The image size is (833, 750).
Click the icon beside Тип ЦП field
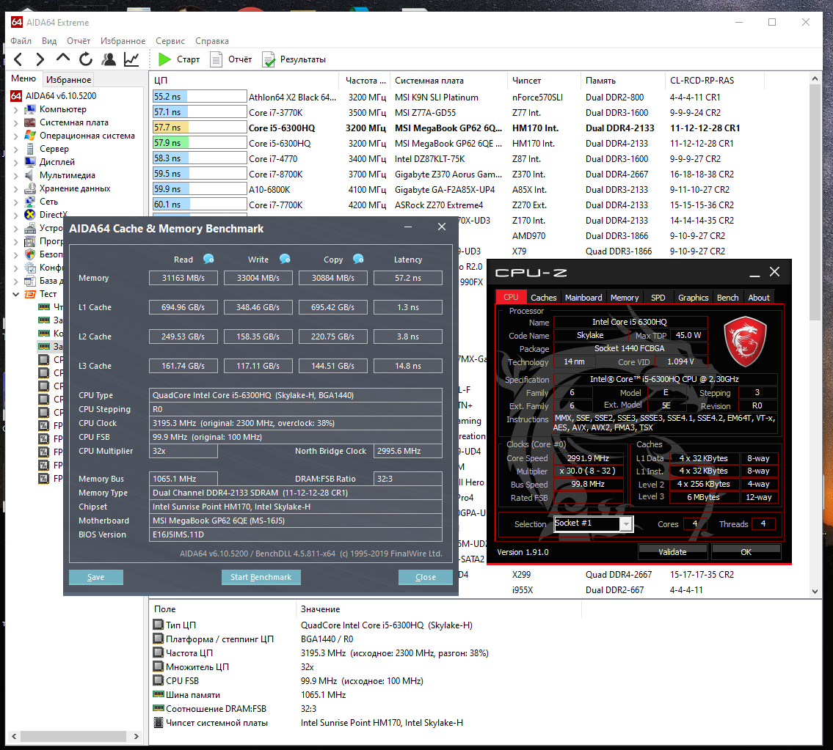[x=159, y=625]
